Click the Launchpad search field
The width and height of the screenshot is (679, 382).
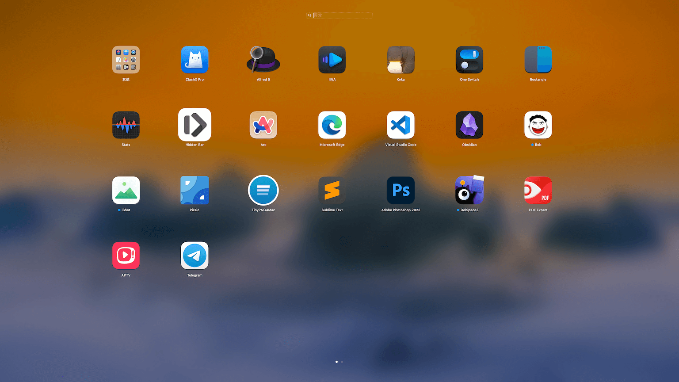tap(339, 15)
